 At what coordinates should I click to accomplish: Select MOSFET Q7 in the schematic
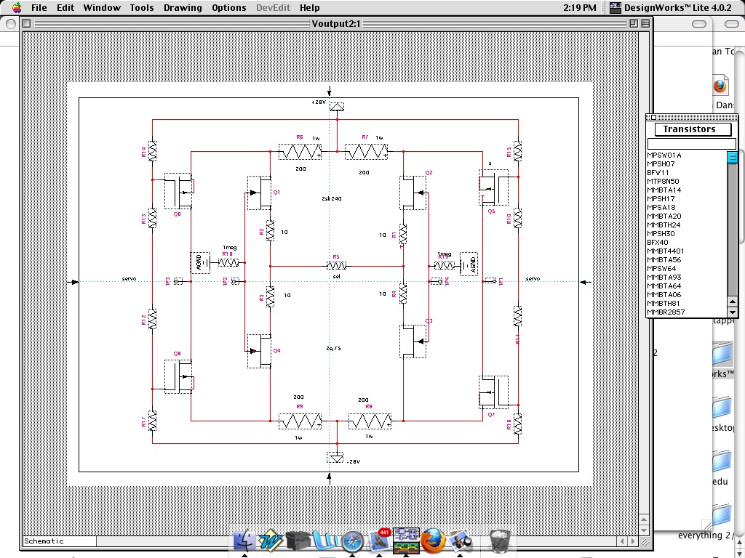coord(493,392)
